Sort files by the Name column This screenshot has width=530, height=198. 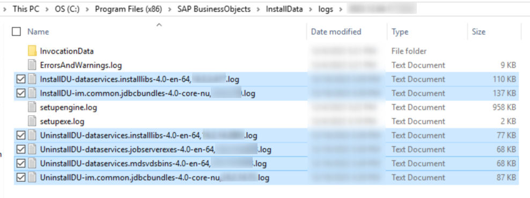click(x=38, y=32)
